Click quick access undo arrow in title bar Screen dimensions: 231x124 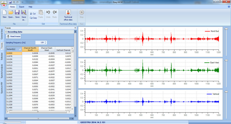coord(14,2)
